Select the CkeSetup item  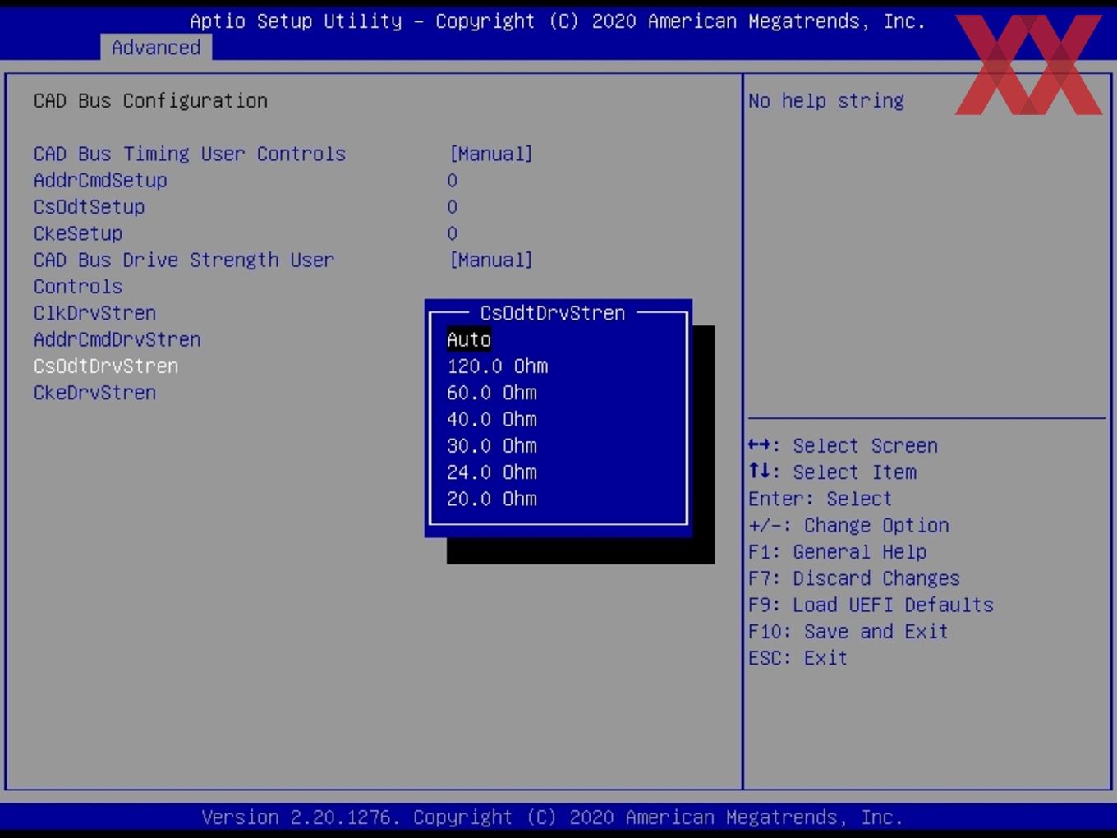[78, 233]
